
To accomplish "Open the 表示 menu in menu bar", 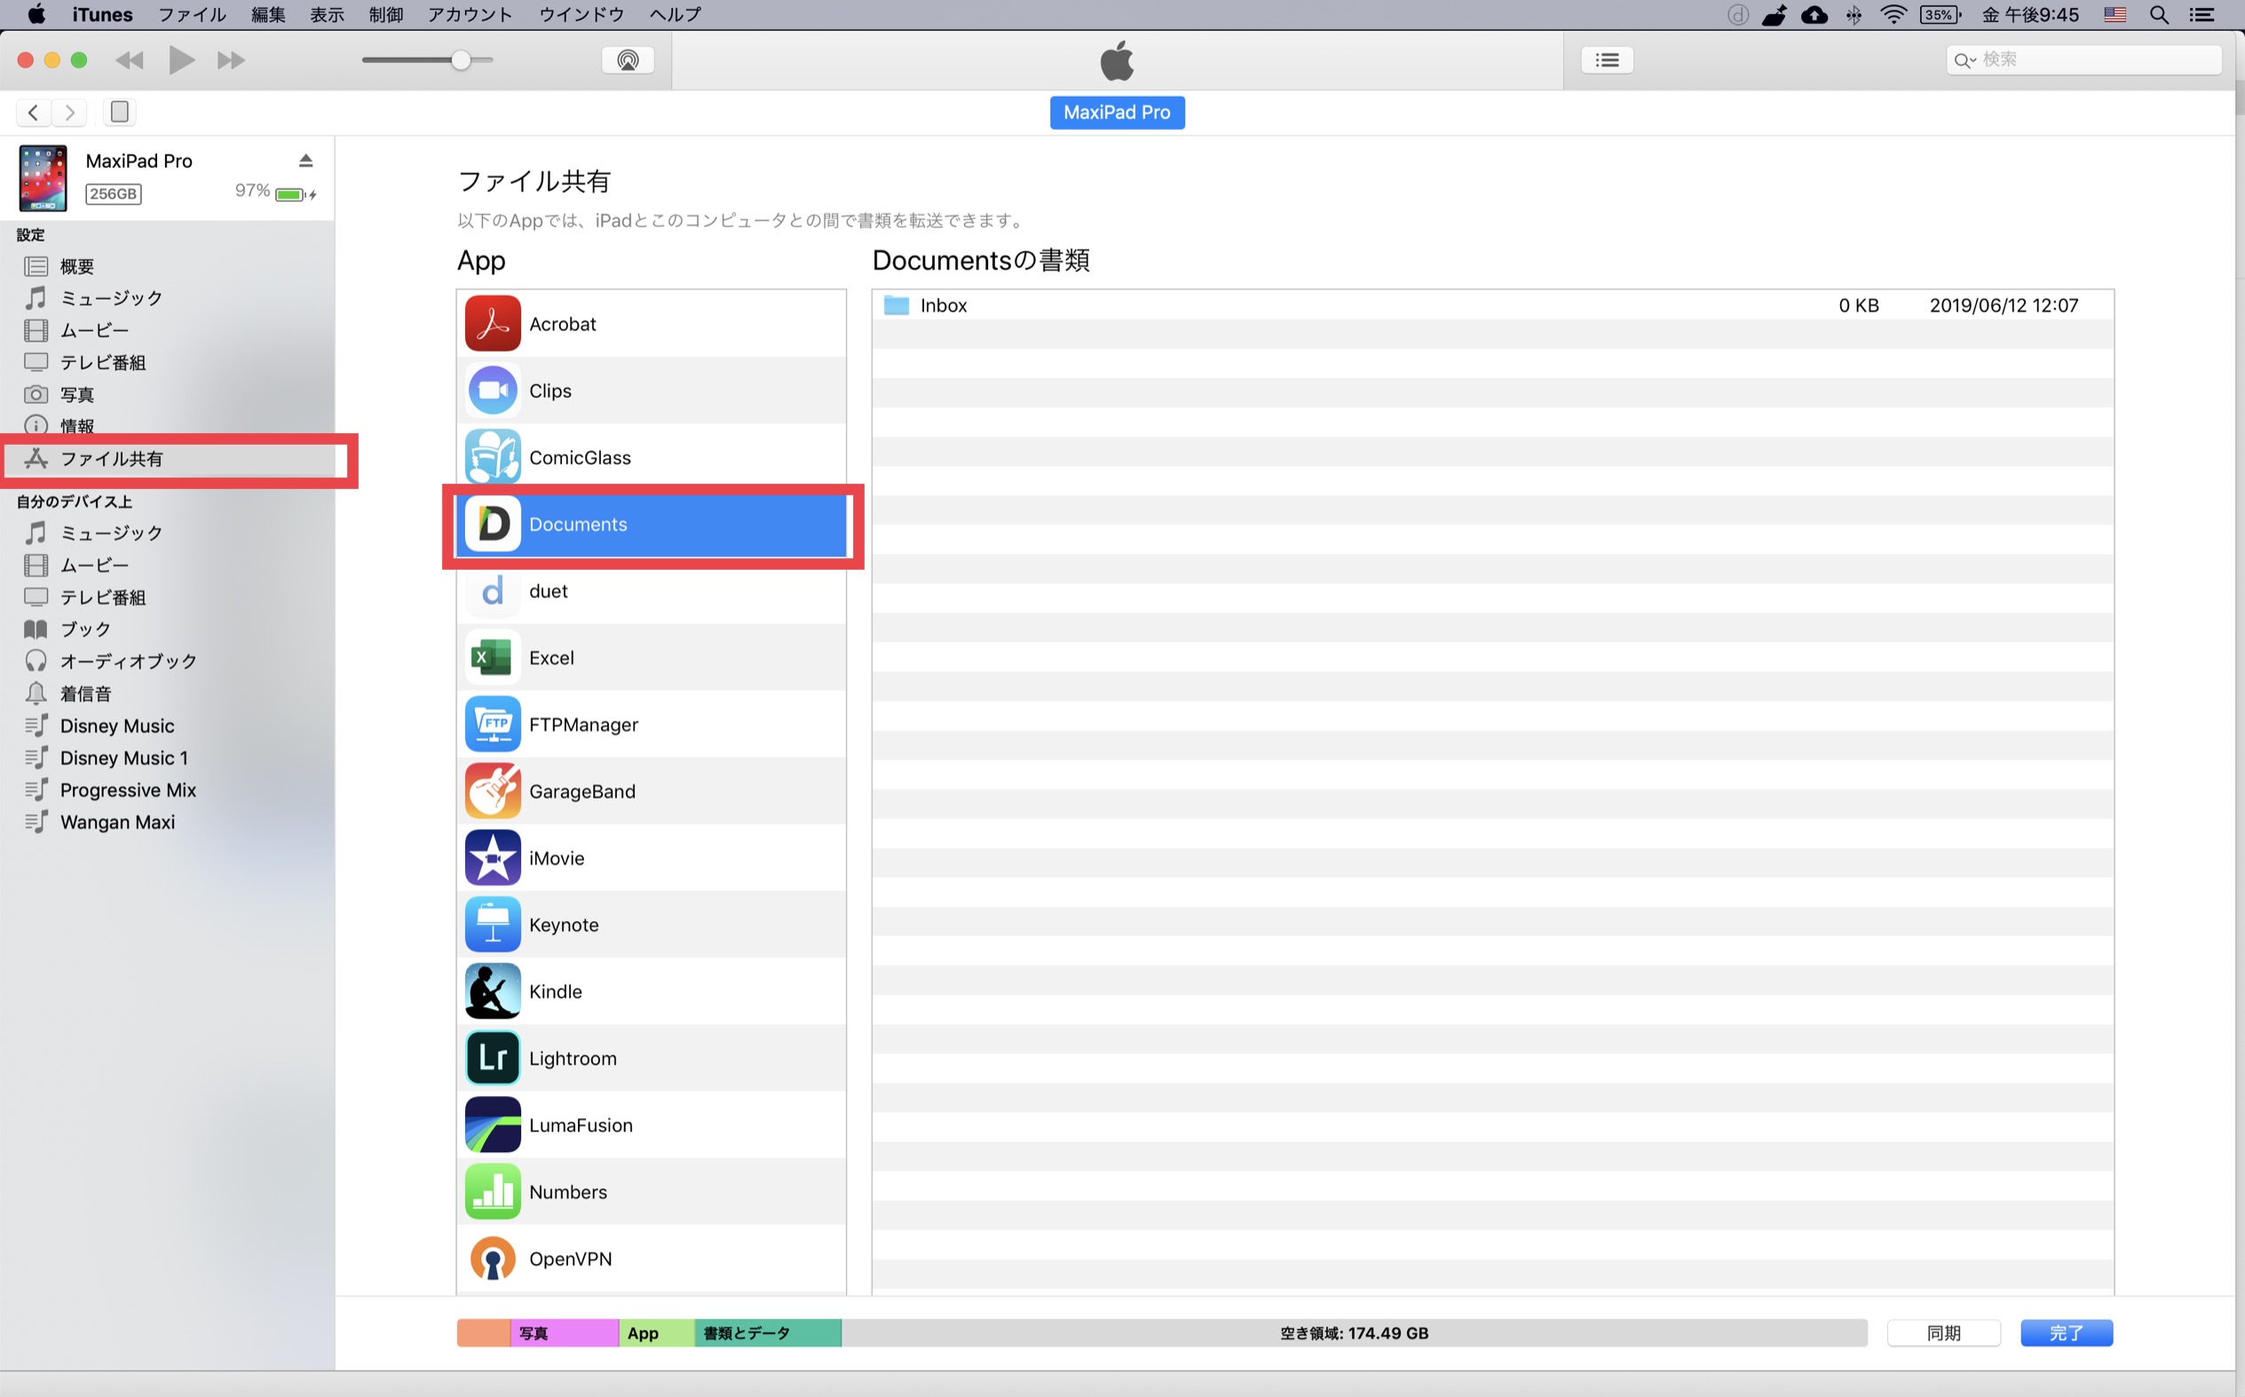I will point(327,14).
